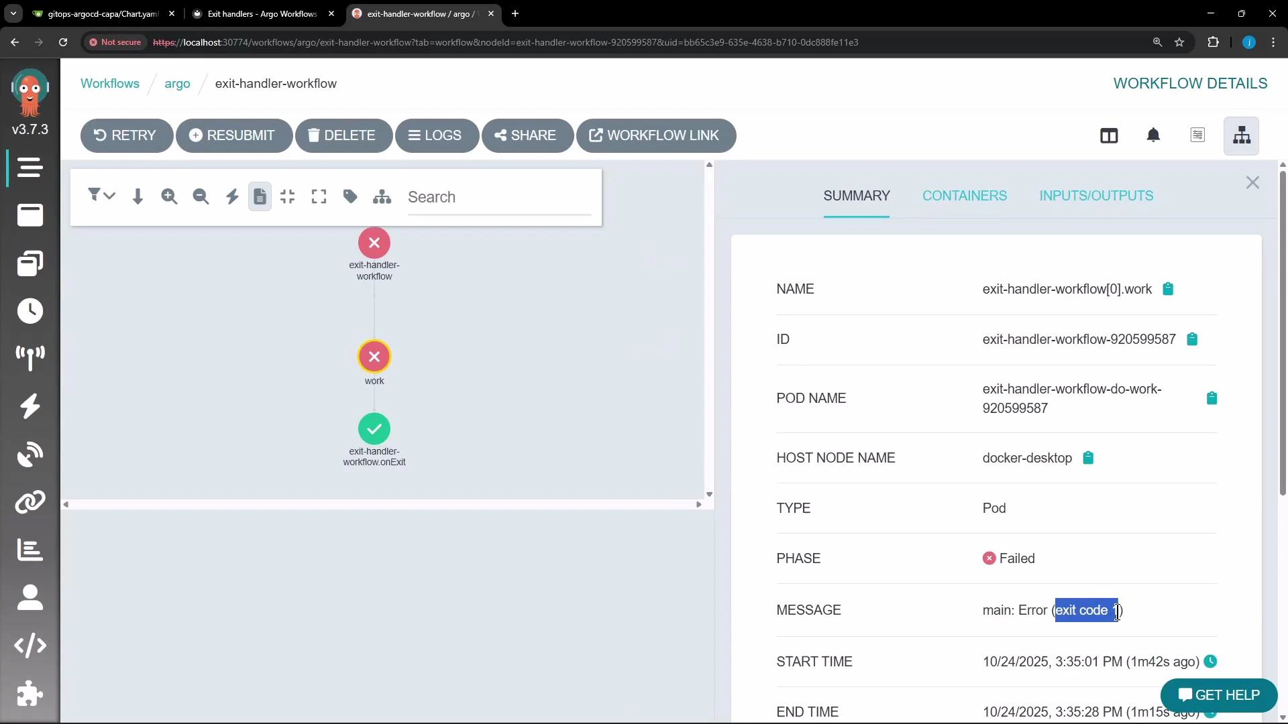Zoom in on the workflow graph

169,196
